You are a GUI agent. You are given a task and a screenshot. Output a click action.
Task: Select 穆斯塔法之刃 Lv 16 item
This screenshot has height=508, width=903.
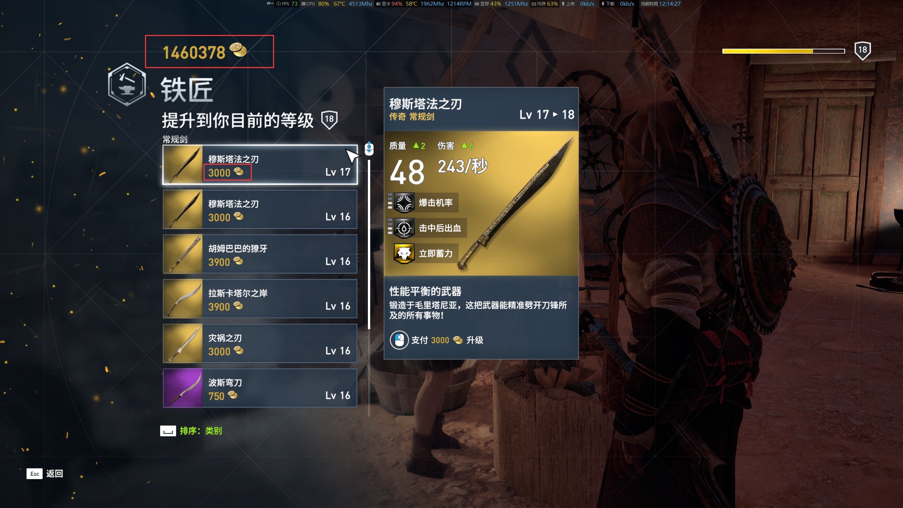tap(260, 210)
